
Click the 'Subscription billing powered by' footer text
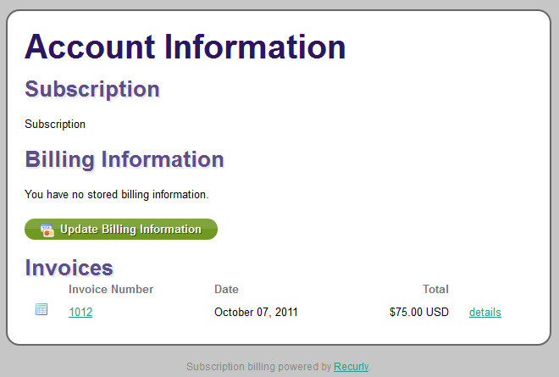point(258,367)
